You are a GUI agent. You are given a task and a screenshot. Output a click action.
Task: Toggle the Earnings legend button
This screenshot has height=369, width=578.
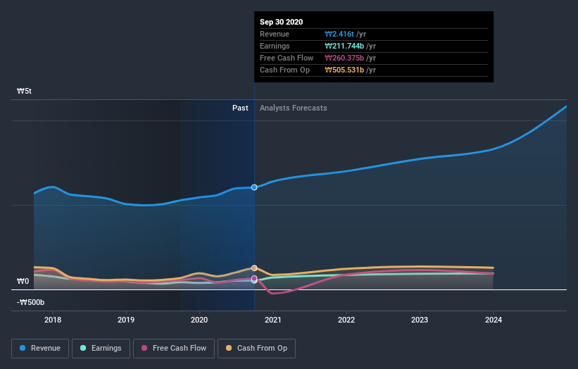[x=101, y=349]
